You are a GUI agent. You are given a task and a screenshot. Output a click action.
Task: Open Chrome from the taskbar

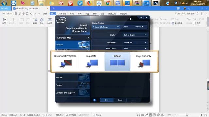108,3
